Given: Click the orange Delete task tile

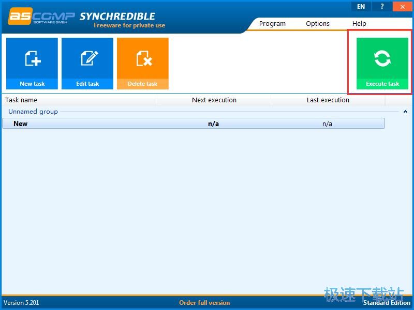Looking at the screenshot, I should pos(143,64).
